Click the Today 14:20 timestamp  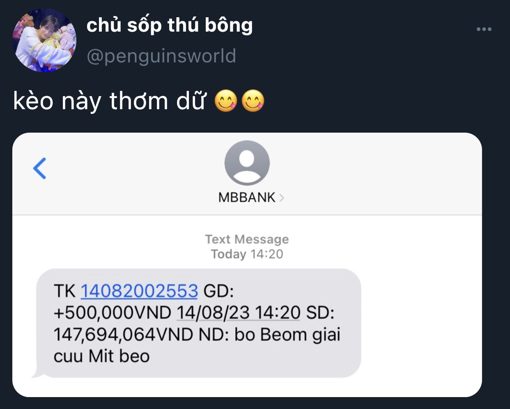tap(247, 254)
